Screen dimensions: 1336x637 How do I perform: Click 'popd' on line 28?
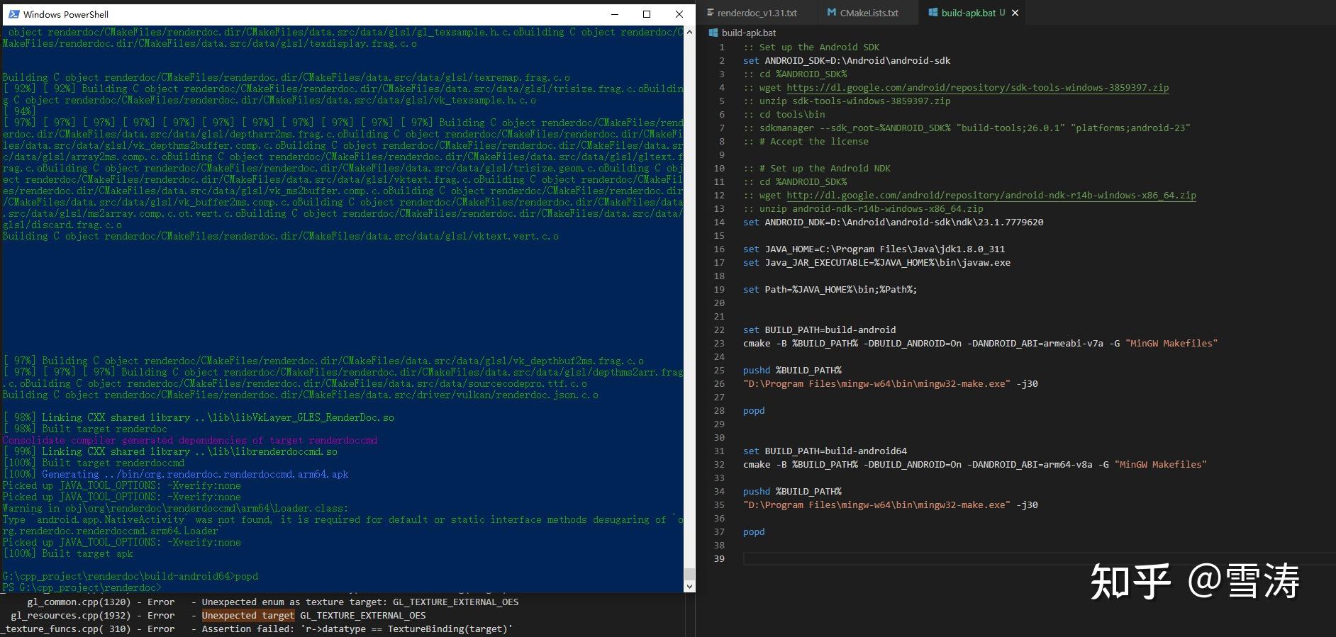click(754, 411)
